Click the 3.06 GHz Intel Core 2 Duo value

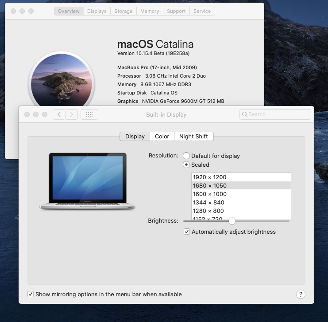(x=175, y=76)
